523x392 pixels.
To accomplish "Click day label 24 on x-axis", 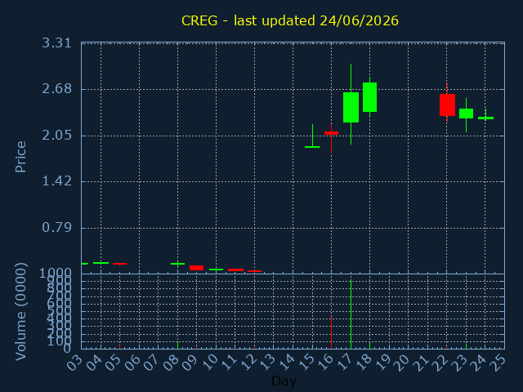I will click(x=479, y=363).
